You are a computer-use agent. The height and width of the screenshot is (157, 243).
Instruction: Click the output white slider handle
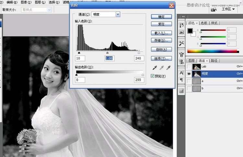coord(143,75)
